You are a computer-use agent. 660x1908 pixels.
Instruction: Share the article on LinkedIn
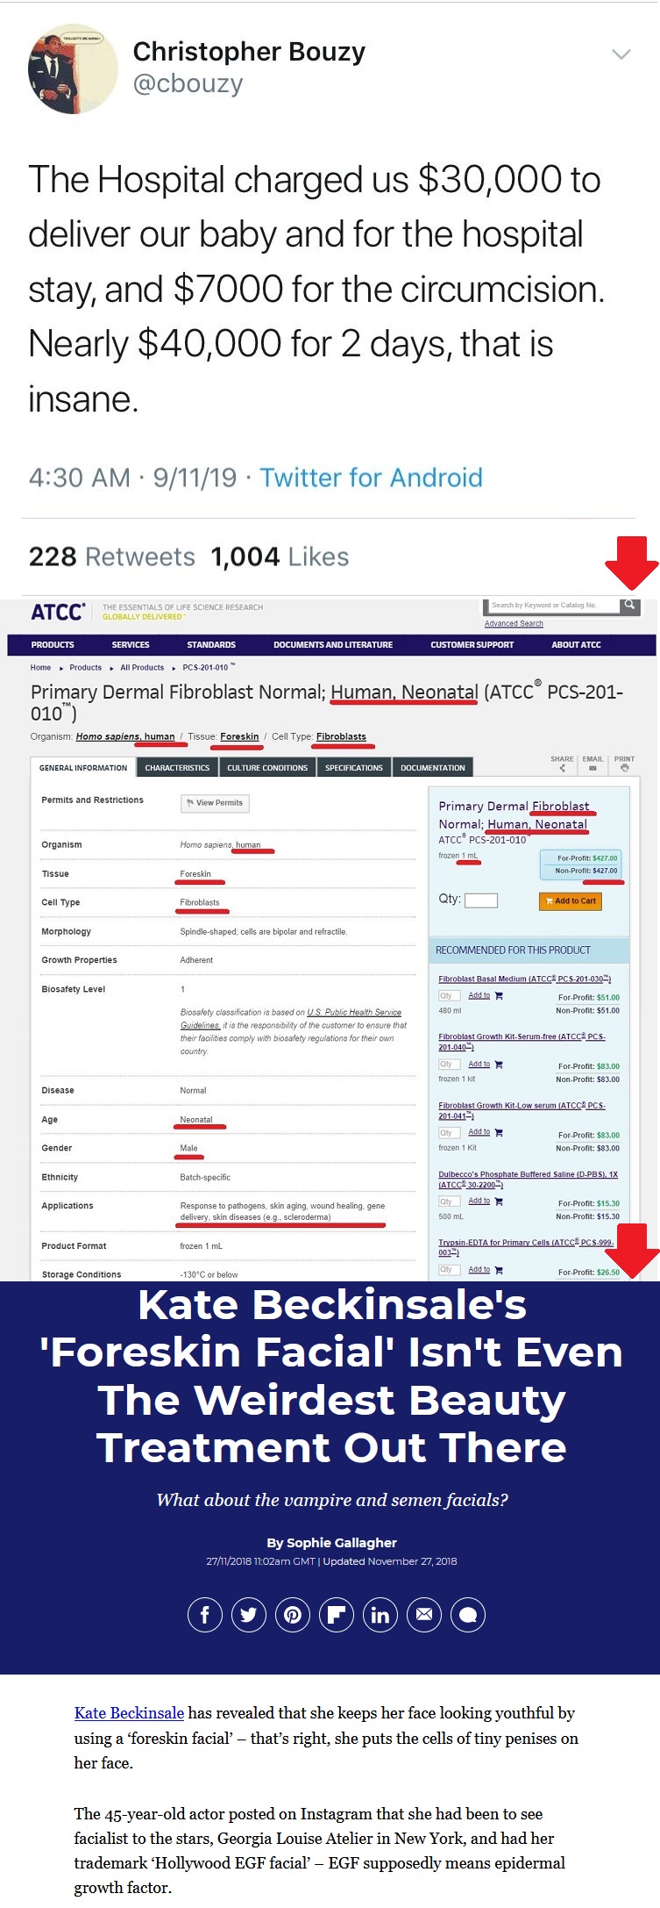(380, 1614)
